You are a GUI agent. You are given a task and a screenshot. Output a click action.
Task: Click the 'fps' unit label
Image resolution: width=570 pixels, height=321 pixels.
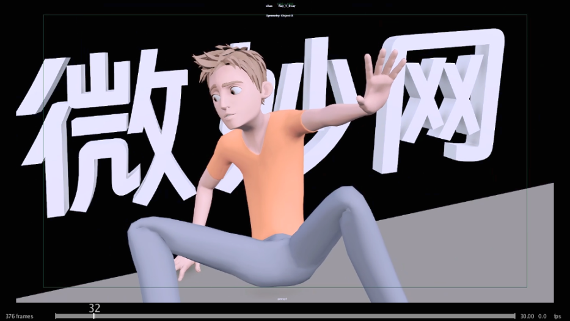[557, 317]
